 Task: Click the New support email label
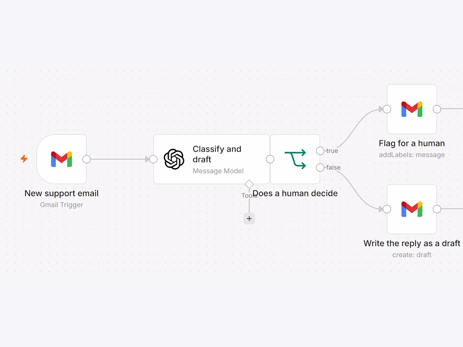pos(61,193)
